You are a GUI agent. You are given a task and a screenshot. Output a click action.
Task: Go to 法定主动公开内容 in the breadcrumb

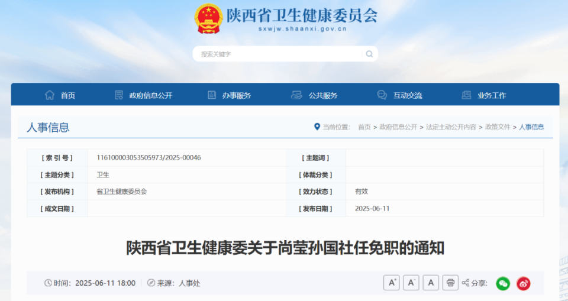tap(451, 127)
